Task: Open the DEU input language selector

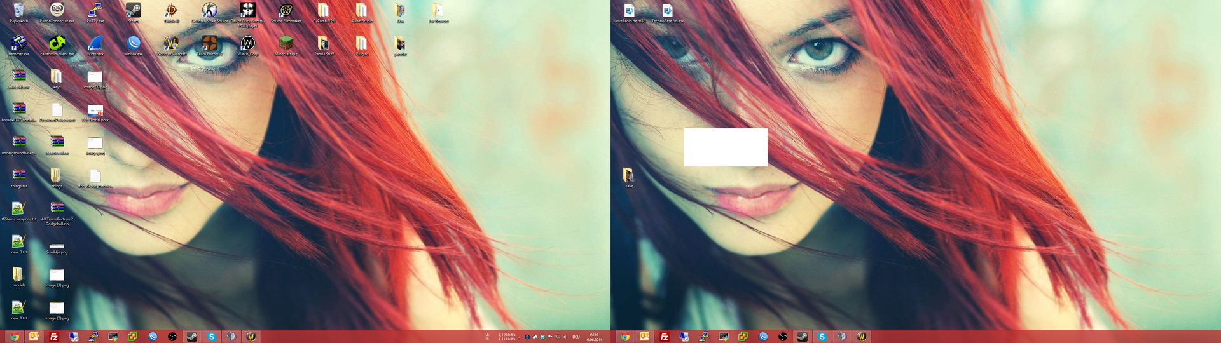Action: tap(576, 337)
